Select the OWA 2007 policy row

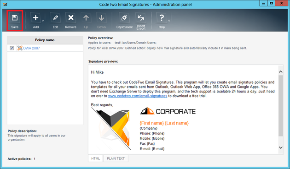(x=45, y=48)
